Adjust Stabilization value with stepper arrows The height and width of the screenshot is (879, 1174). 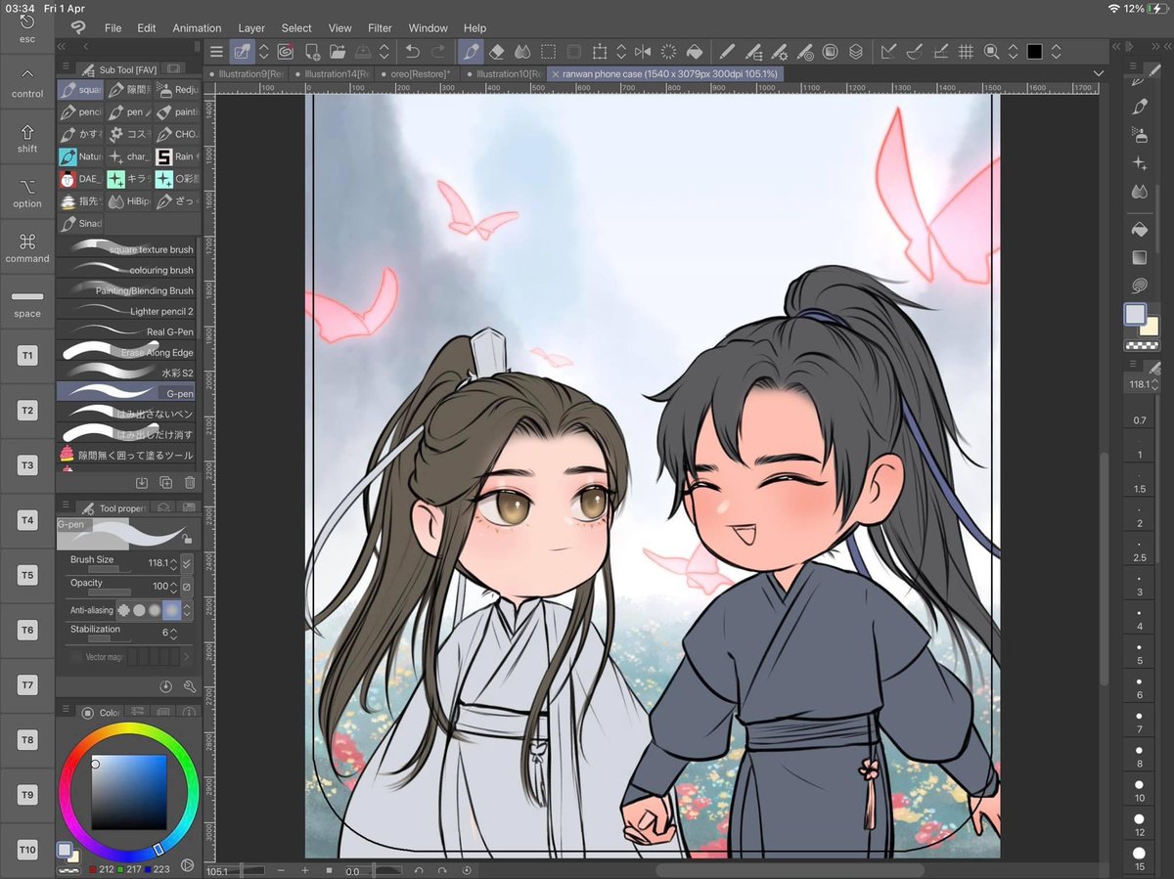tap(174, 633)
